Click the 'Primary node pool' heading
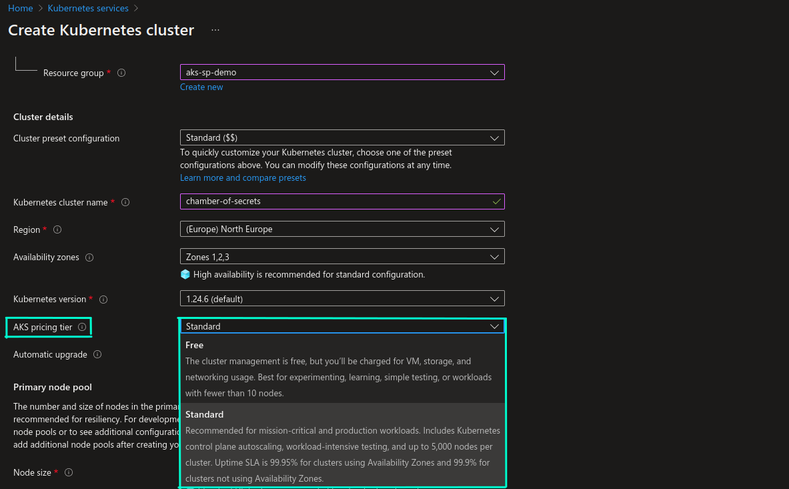Viewport: 789px width, 489px height. 52,387
